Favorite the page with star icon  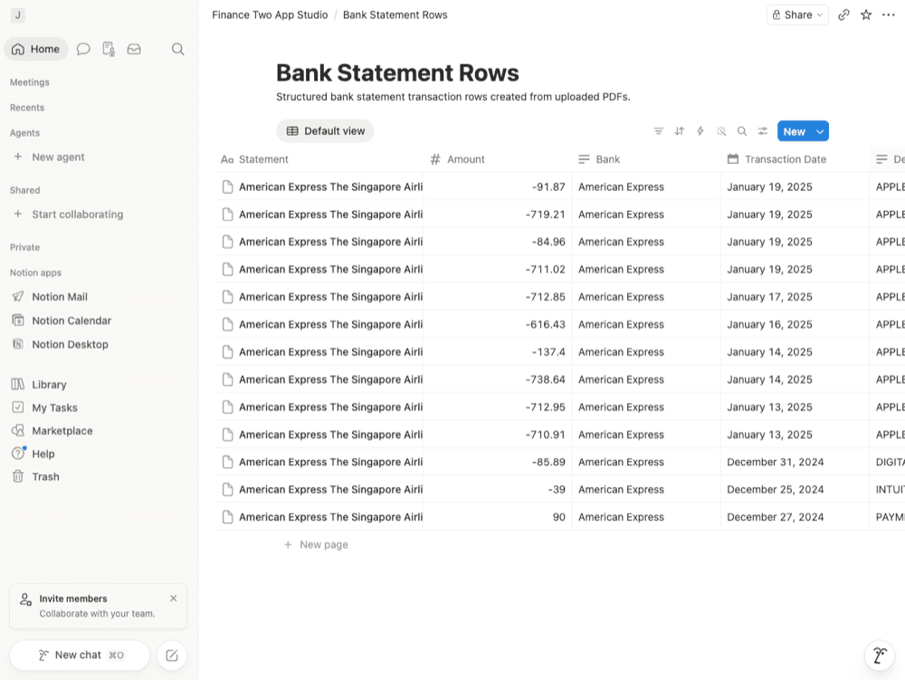866,15
